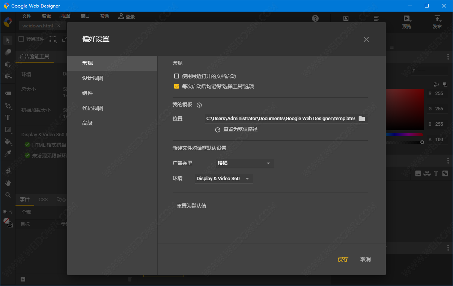The height and width of the screenshot is (286, 453).
Task: Click the alpha value field showing 100
Action: pos(439,140)
